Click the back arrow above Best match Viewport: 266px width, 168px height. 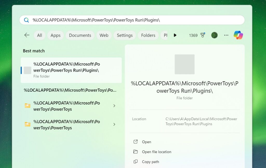(27, 35)
